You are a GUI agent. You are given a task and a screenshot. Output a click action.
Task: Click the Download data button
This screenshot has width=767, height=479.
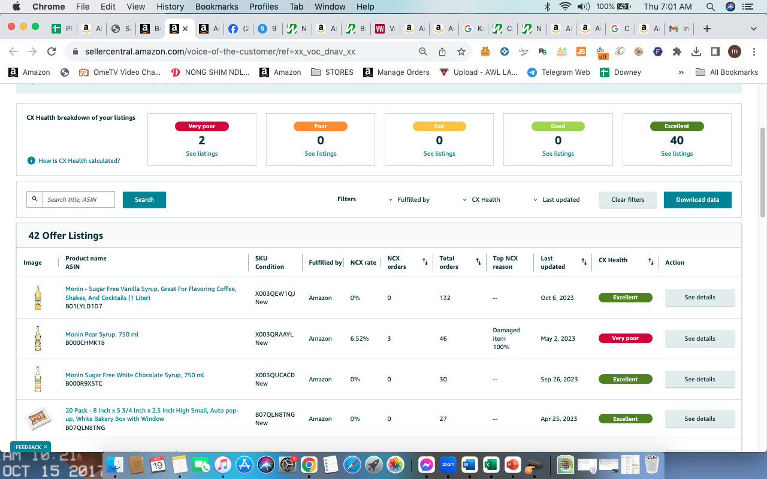[697, 199]
